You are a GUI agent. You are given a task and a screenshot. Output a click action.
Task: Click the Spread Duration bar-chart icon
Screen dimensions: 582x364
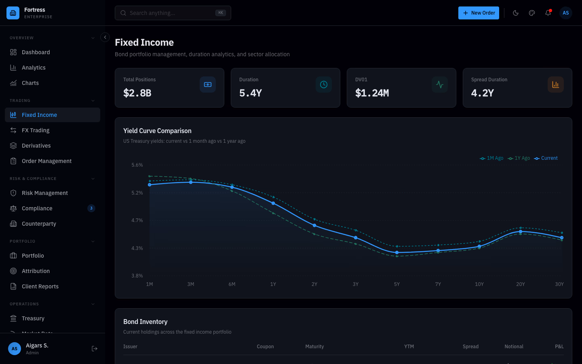click(556, 85)
